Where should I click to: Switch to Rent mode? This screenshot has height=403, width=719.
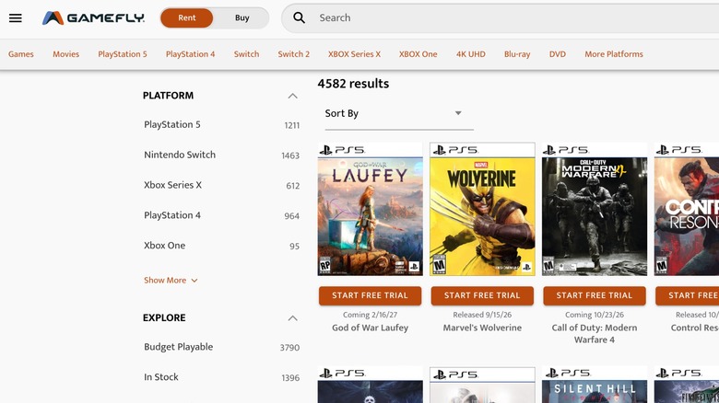186,17
